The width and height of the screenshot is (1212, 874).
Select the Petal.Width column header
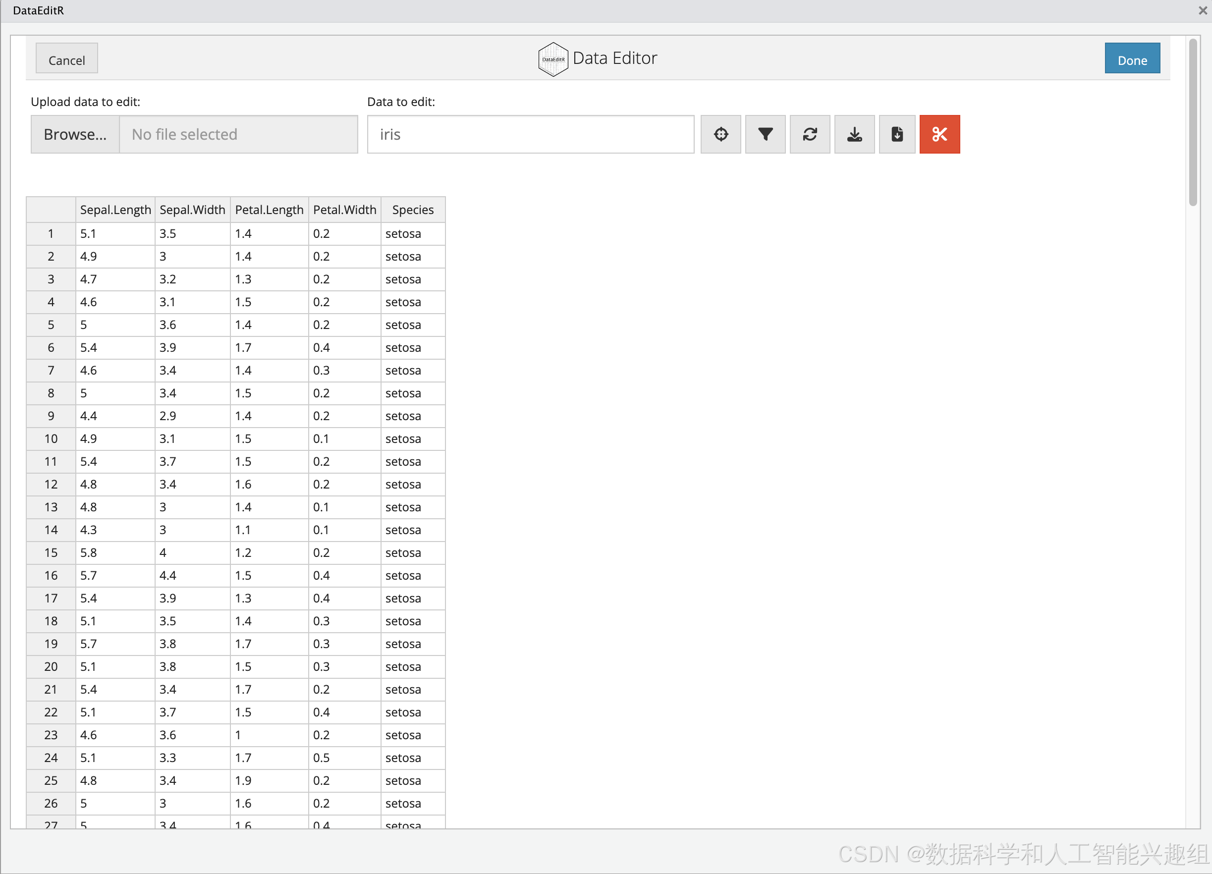click(x=344, y=210)
